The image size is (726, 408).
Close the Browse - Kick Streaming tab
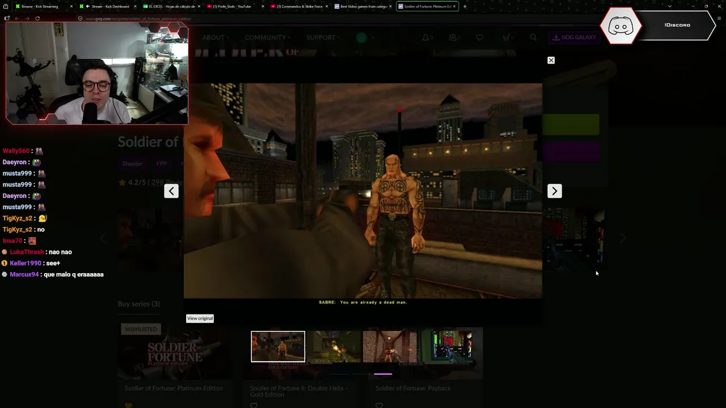point(71,6)
